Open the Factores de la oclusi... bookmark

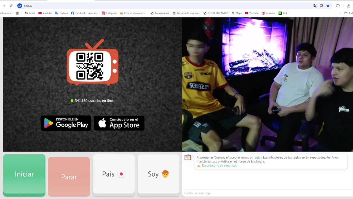coord(186,13)
